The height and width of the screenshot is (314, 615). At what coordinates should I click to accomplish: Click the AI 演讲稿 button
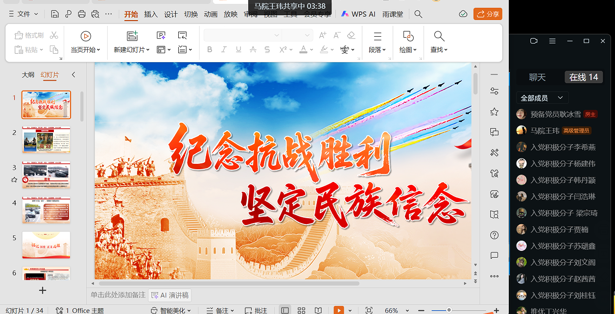tap(170, 295)
